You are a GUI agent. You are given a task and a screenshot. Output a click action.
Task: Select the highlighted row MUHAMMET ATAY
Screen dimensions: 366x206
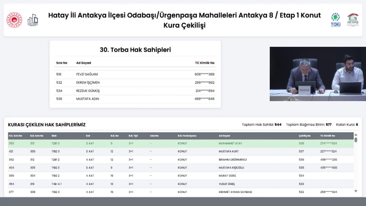point(181,143)
